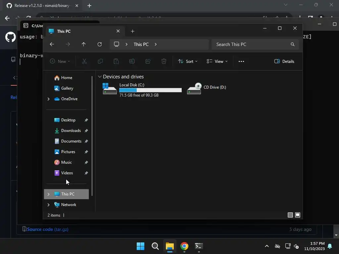Select the CD Drive (D:) item
339x254 pixels.
207,88
